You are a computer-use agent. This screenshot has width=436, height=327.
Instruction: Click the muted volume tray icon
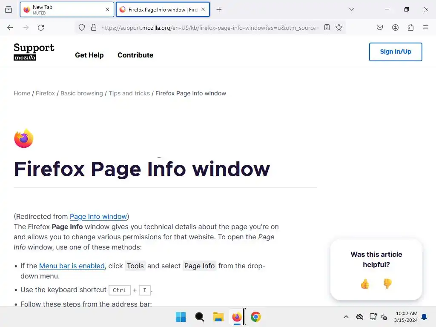coord(384,317)
